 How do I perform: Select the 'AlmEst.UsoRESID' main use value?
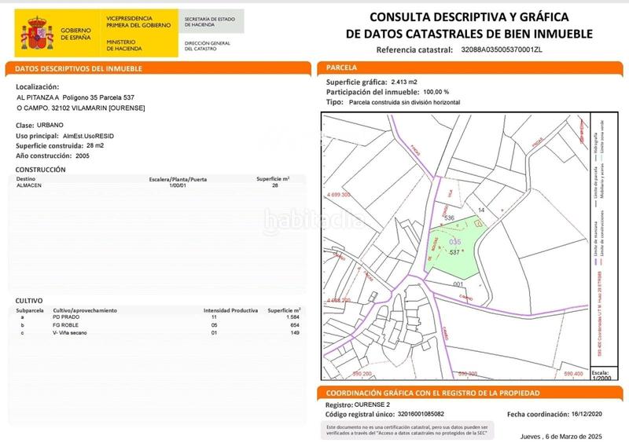88,136
